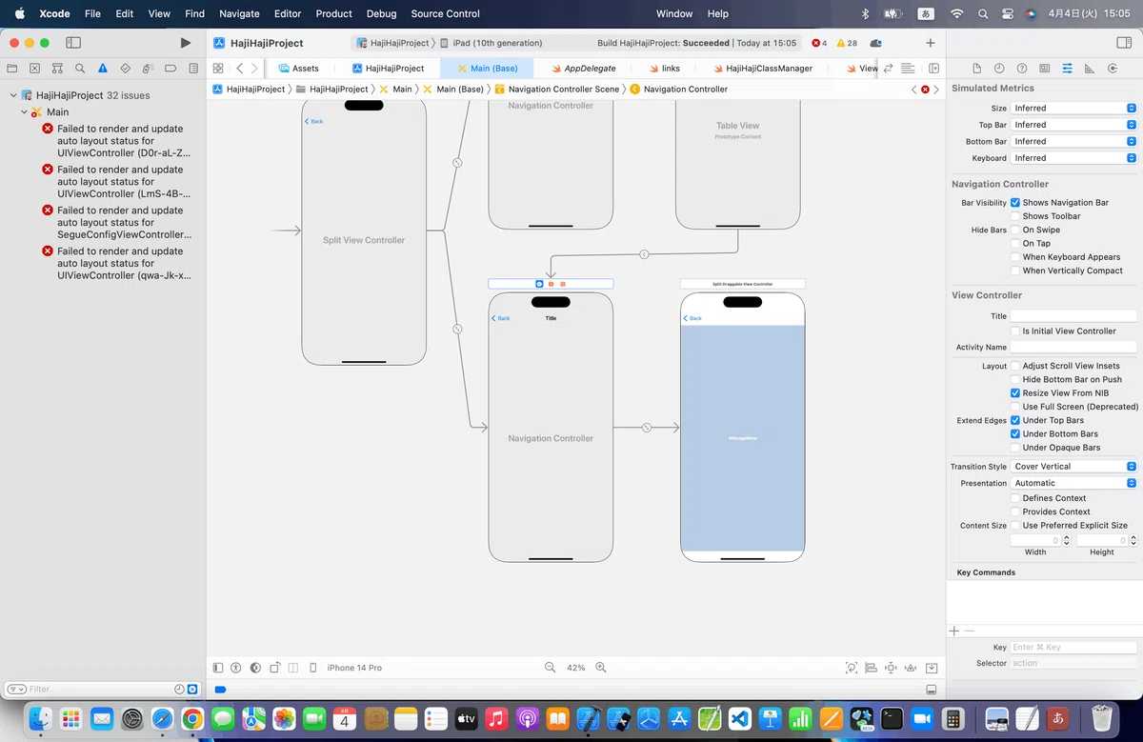The height and width of the screenshot is (742, 1143).
Task: Enable Shows Toolbar checkbox
Action: tap(1015, 216)
